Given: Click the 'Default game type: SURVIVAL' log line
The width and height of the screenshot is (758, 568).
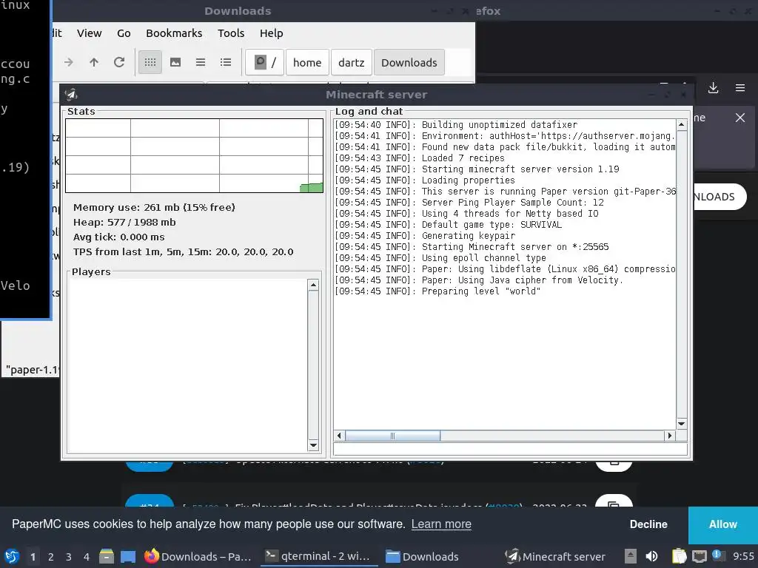Looking at the screenshot, I should tap(448, 225).
